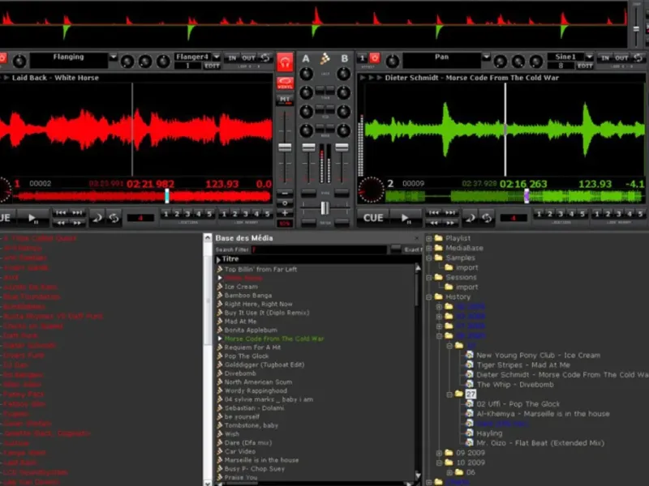Toggle the red headphone monitor button
Screen dimensions: 649x486
[x=285, y=62]
